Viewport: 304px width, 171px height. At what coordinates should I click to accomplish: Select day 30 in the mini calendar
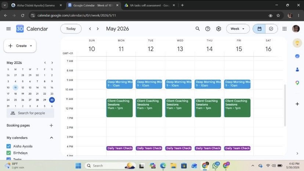point(52,100)
